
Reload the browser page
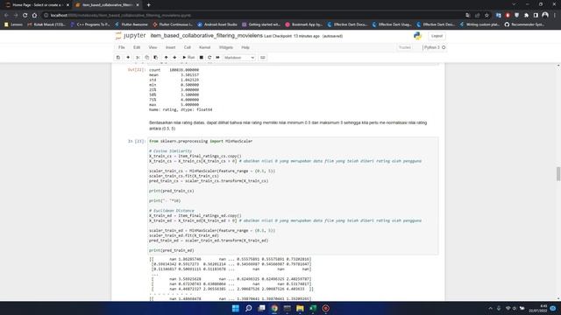coord(25,16)
